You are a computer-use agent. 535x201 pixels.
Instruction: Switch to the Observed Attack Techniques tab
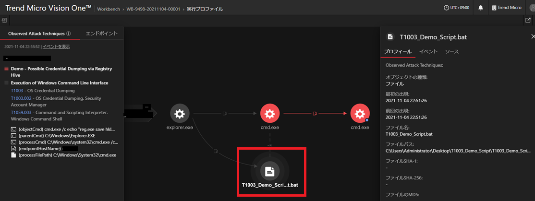click(x=39, y=34)
